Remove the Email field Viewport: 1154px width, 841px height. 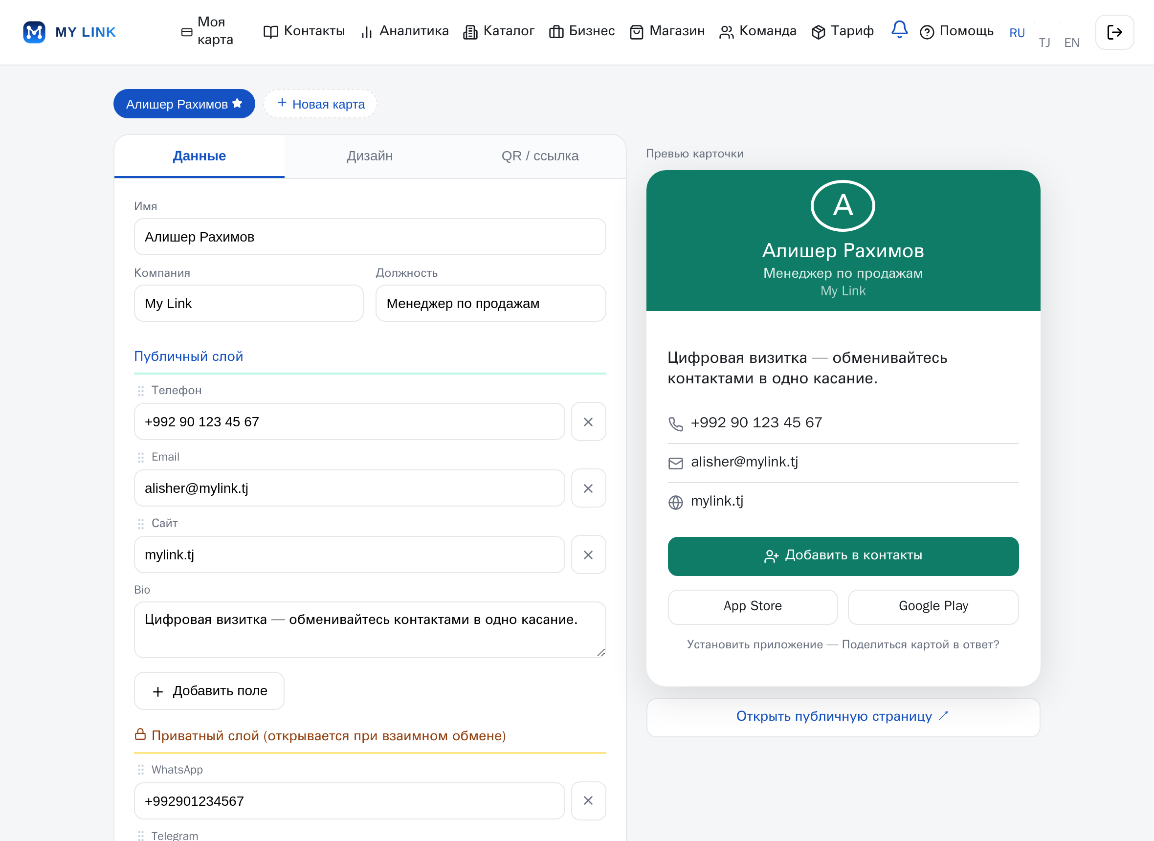[x=588, y=487]
